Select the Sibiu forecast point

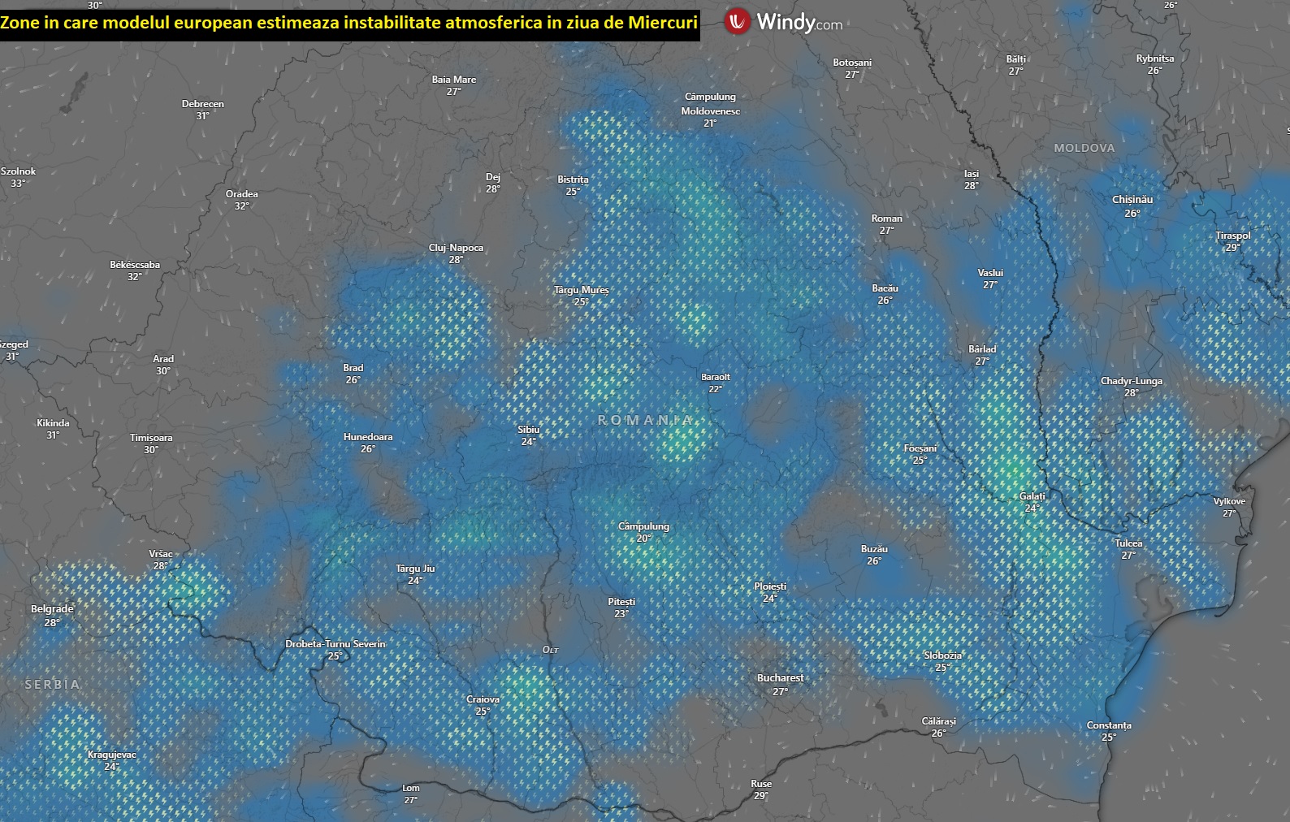528,435
